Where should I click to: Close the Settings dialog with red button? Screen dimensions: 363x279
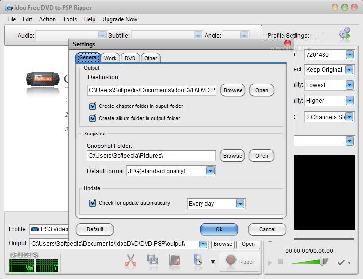288,43
